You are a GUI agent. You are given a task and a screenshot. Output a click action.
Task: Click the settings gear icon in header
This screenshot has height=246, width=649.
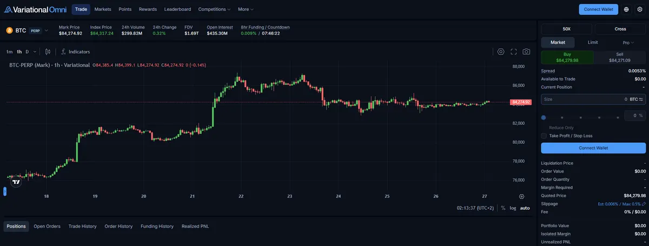[x=639, y=9]
